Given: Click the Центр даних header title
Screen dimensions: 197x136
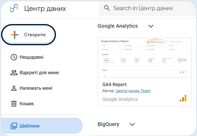Looking at the screenshot, I should 45,9.
